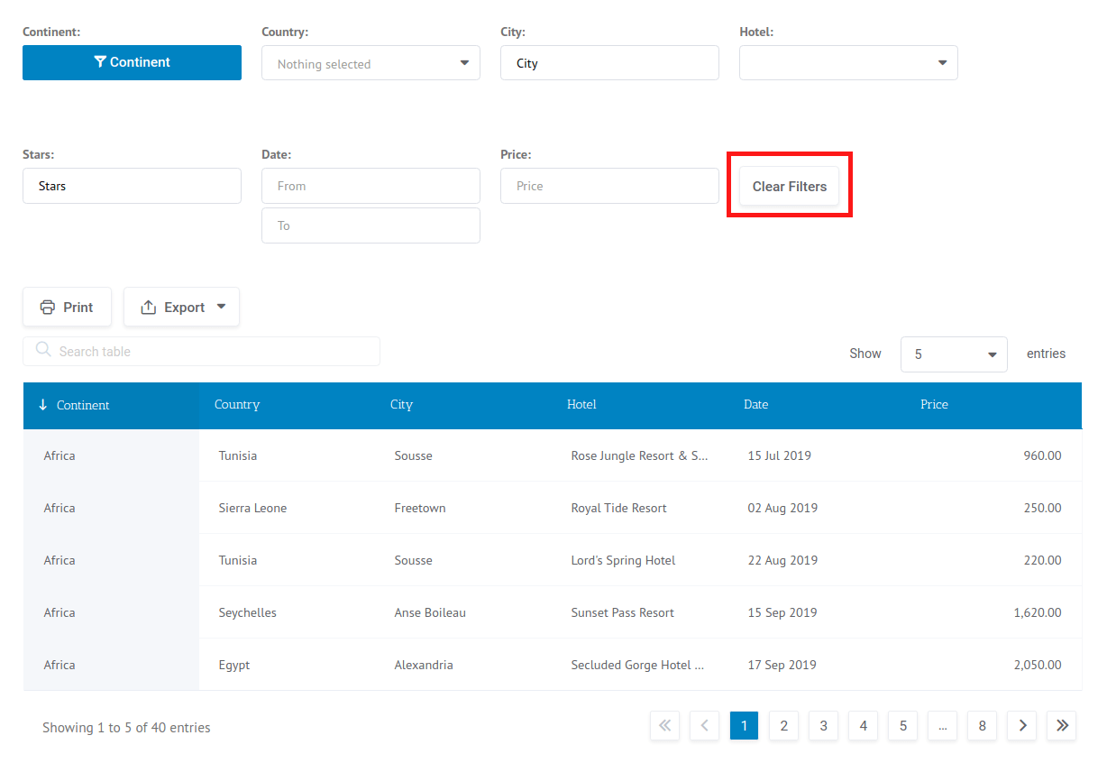Click the magnifier icon in the table search box
The width and height of the screenshot is (1107, 763).
tap(42, 351)
